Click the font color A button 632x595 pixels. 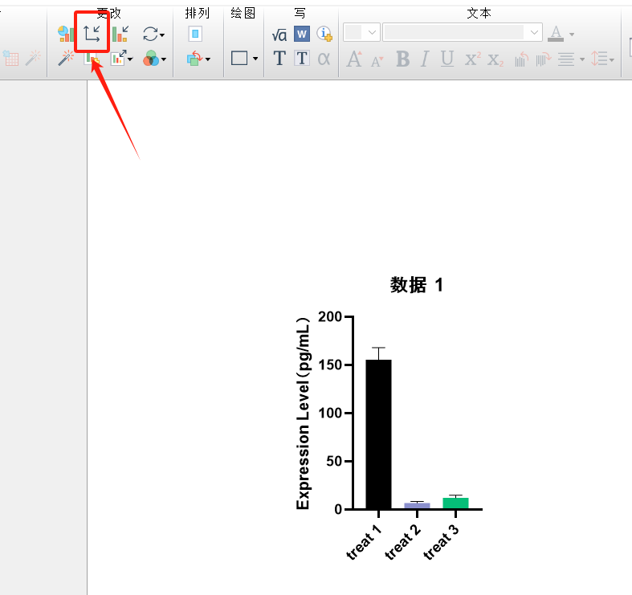coord(556,34)
